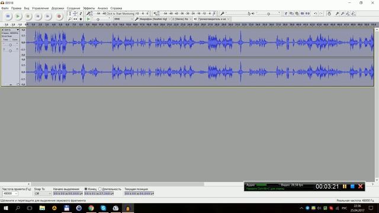Open the Файл menu
This screenshot has width=379, height=213.
[5, 8]
